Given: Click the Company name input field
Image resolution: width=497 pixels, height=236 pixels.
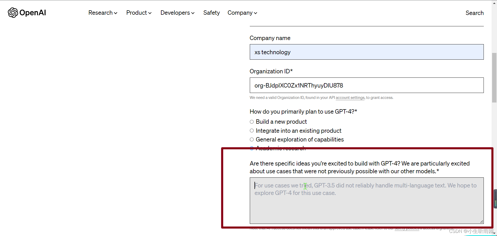Looking at the screenshot, I should tap(367, 52).
